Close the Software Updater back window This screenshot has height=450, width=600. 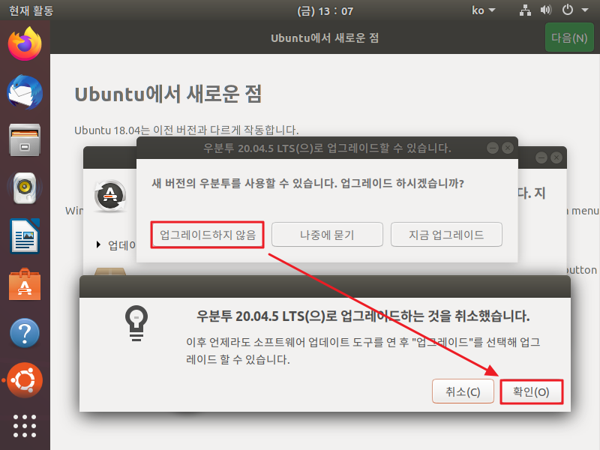(556, 157)
